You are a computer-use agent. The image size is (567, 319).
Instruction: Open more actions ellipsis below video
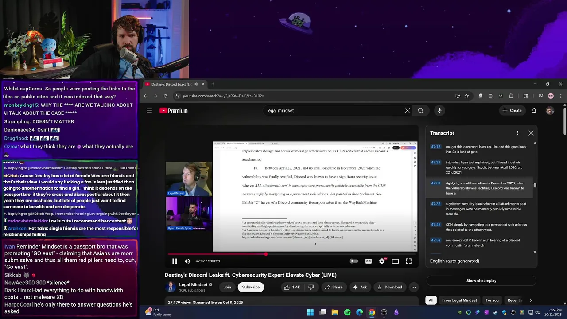[414, 287]
